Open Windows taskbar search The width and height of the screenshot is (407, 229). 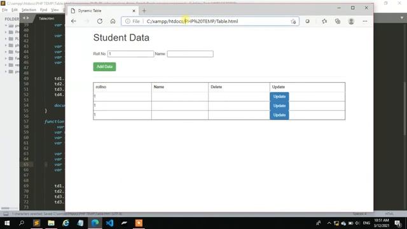pyautogui.click(x=22, y=223)
